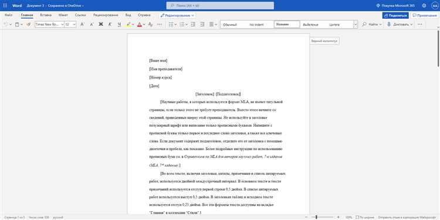The image size is (440, 220).
Task: Switch to the Вид tab
Action: [x=128, y=15]
